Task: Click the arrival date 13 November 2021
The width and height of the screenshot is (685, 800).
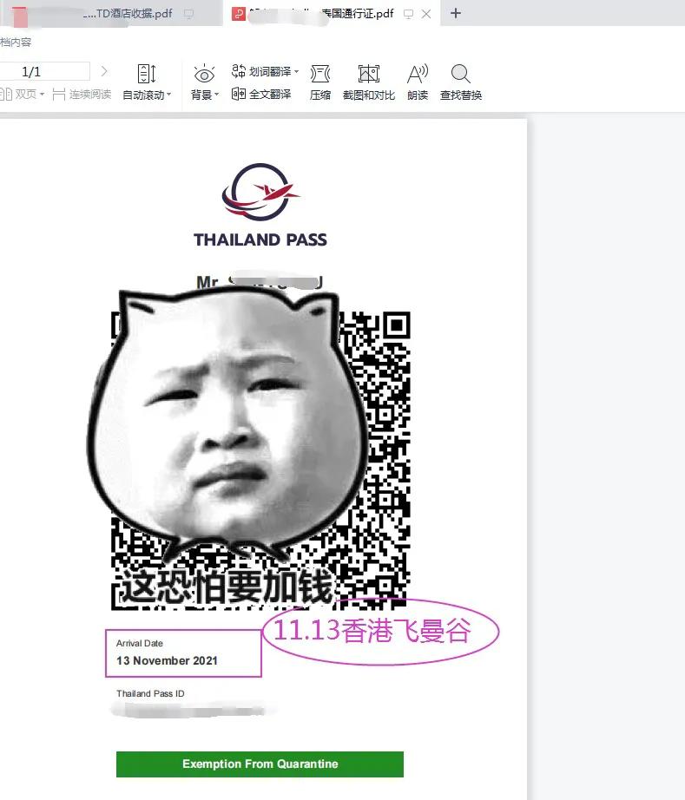Action: pyautogui.click(x=167, y=660)
